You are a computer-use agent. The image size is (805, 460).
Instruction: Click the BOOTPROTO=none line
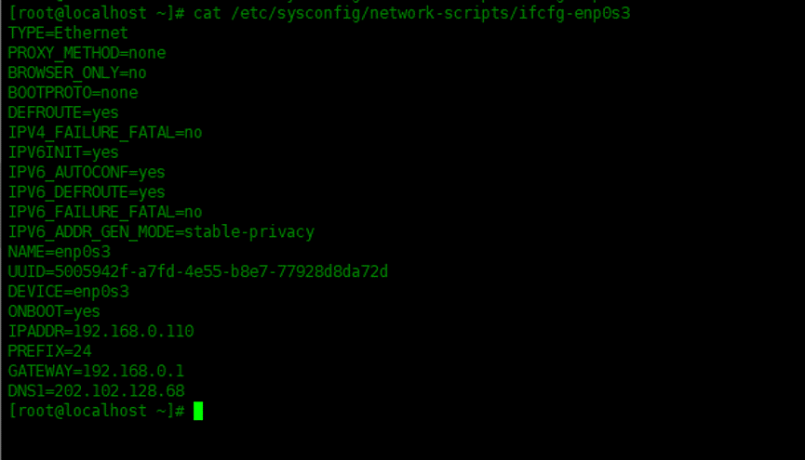[73, 93]
